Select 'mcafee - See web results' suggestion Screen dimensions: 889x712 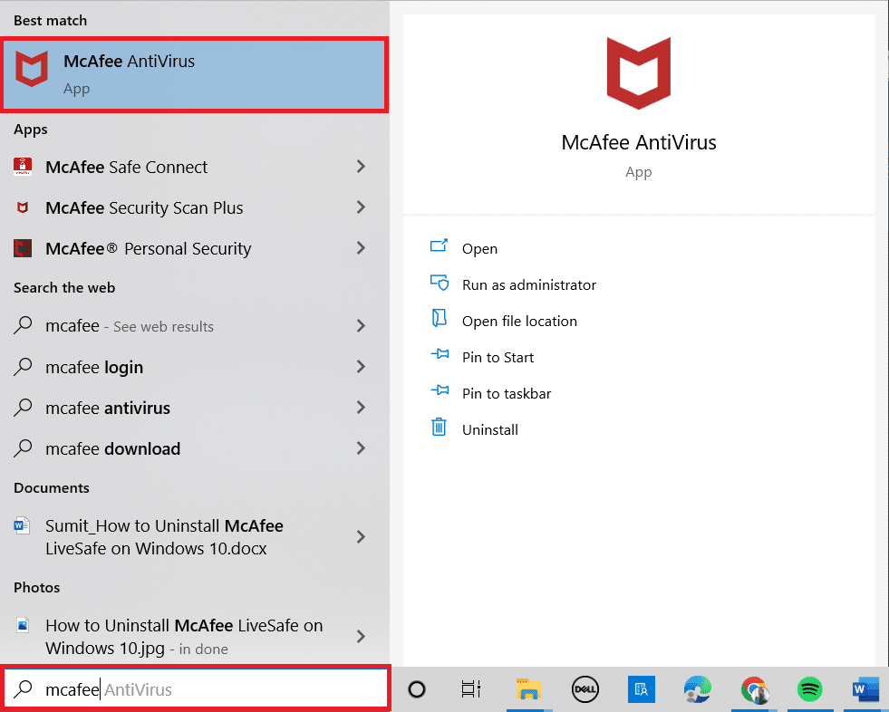[130, 326]
